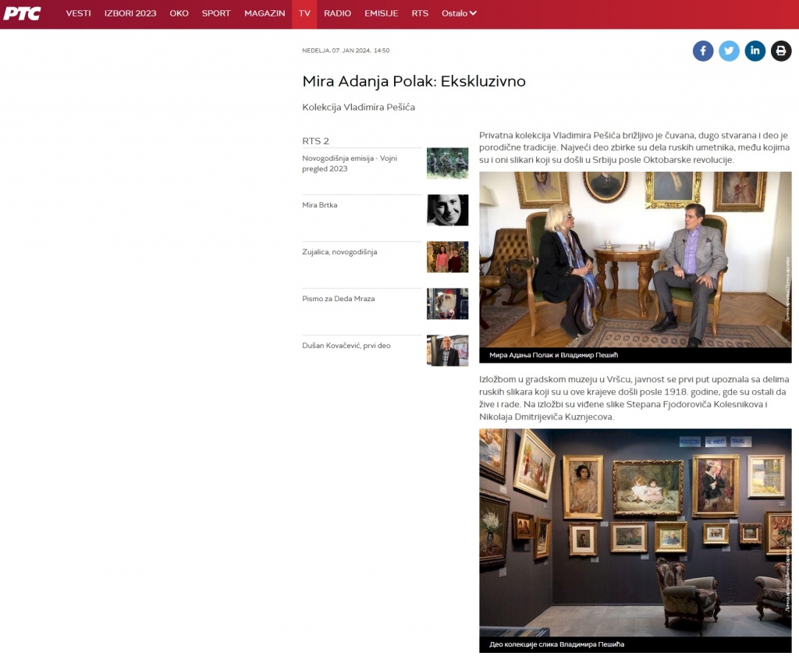Print the article using printer icon

coord(781,51)
